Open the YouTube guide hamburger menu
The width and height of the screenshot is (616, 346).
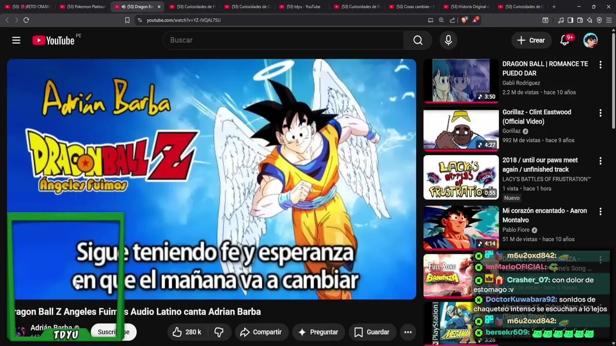[x=16, y=40]
